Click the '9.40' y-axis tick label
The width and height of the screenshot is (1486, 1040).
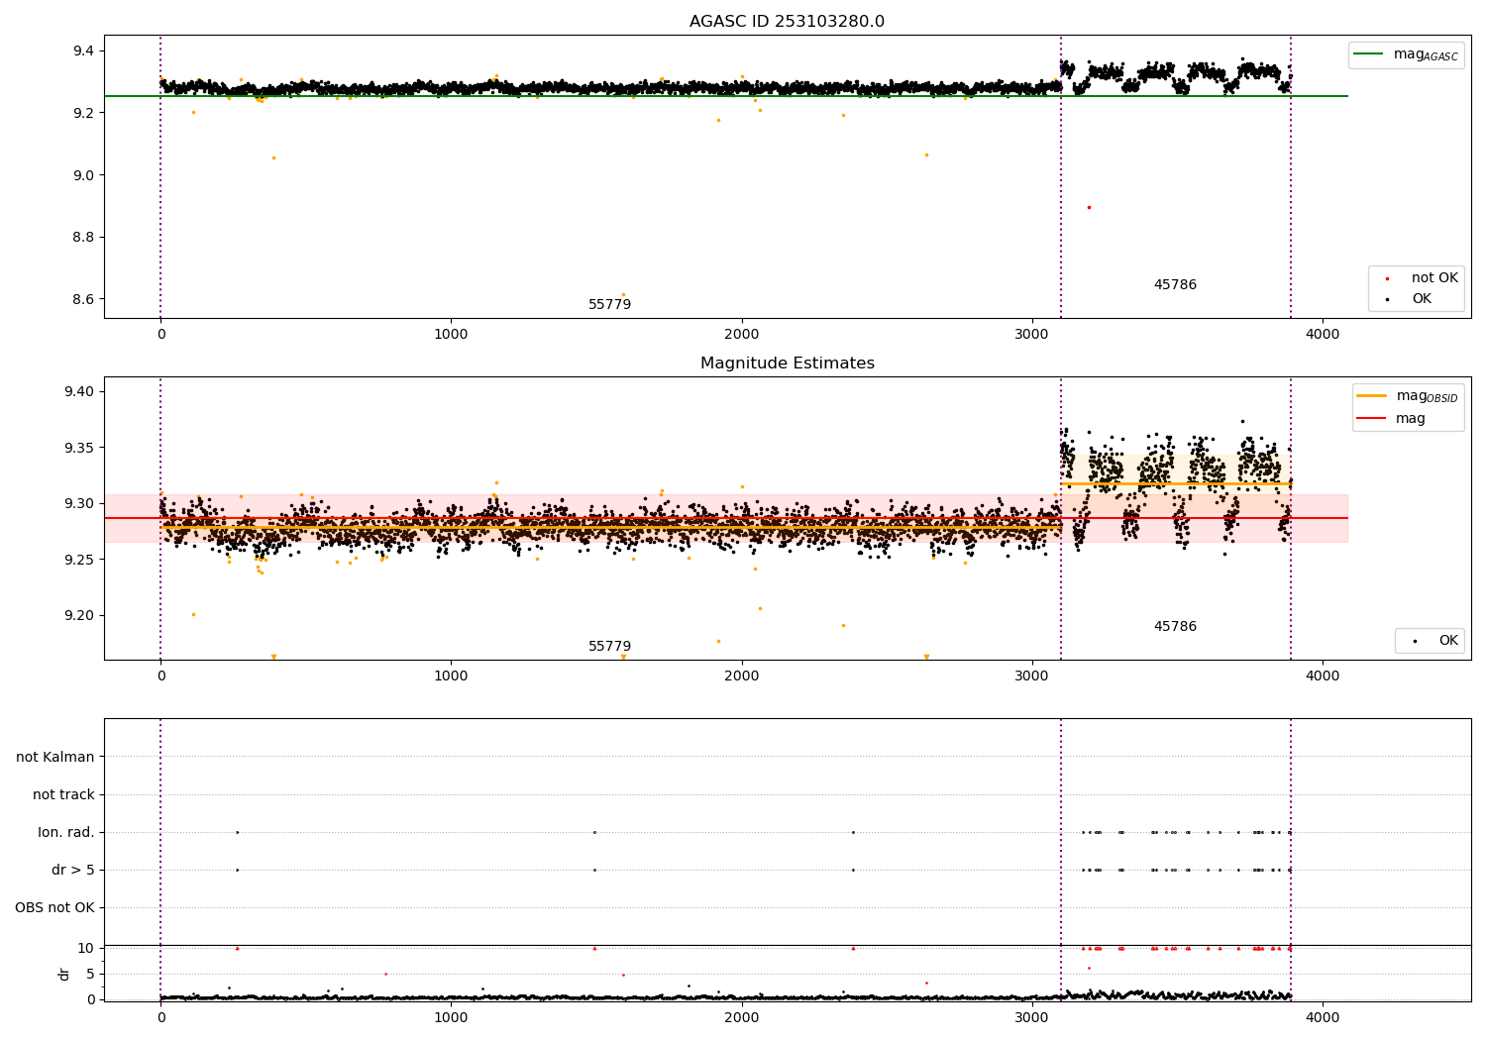(x=79, y=392)
